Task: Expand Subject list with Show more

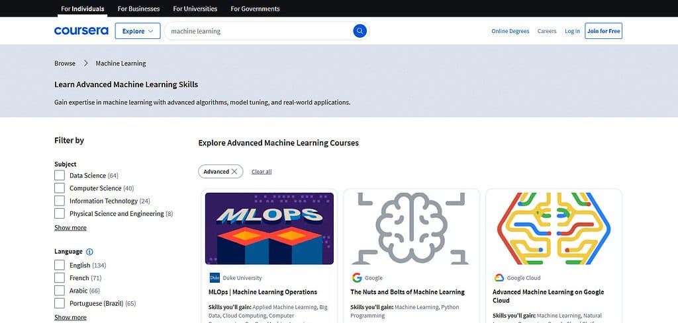Action: (x=70, y=228)
